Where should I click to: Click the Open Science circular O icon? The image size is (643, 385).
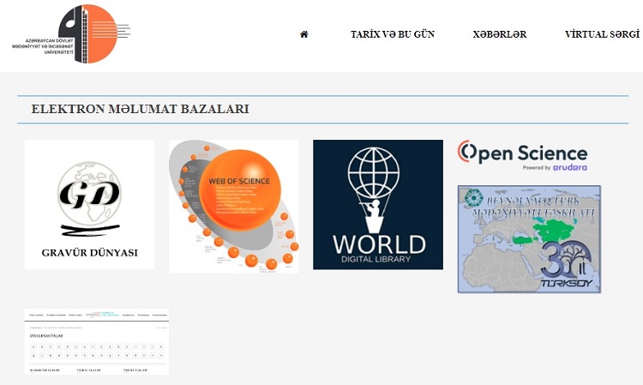(x=467, y=152)
